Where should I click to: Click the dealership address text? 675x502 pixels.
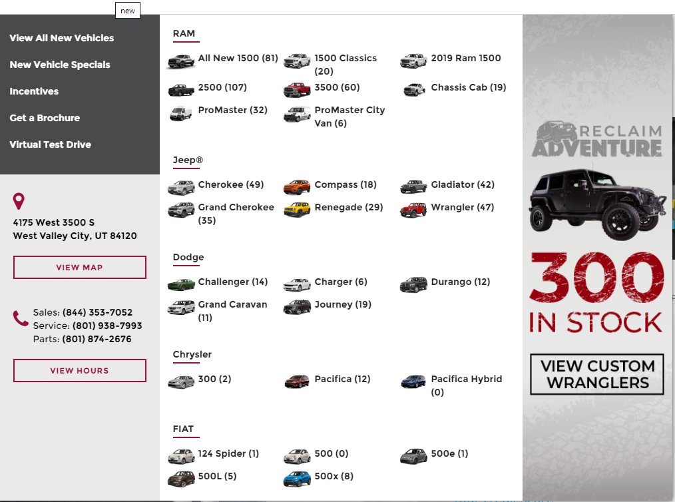coord(75,229)
